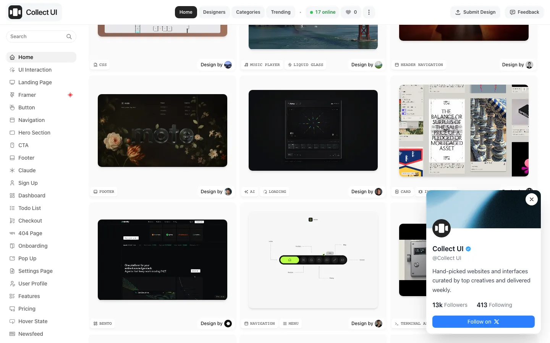Click the 13k Followers count
The image size is (550, 343).
point(450,305)
